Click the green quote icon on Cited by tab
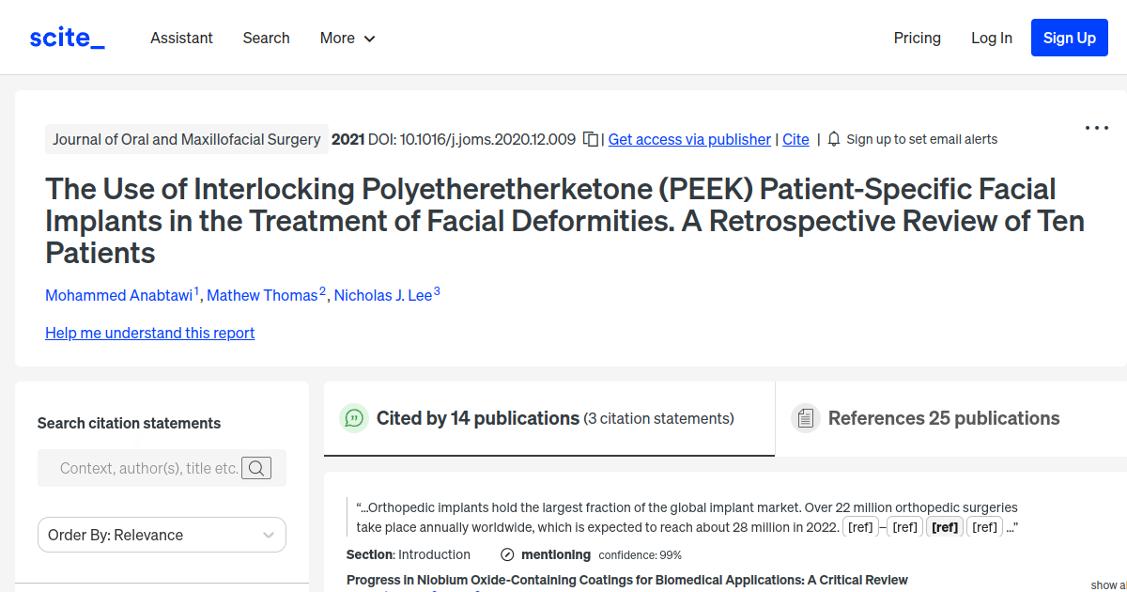 pos(354,417)
